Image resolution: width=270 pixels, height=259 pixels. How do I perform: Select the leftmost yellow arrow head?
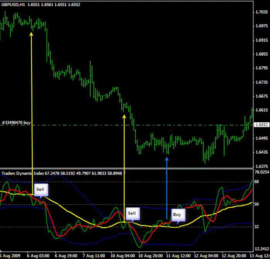tap(31, 34)
